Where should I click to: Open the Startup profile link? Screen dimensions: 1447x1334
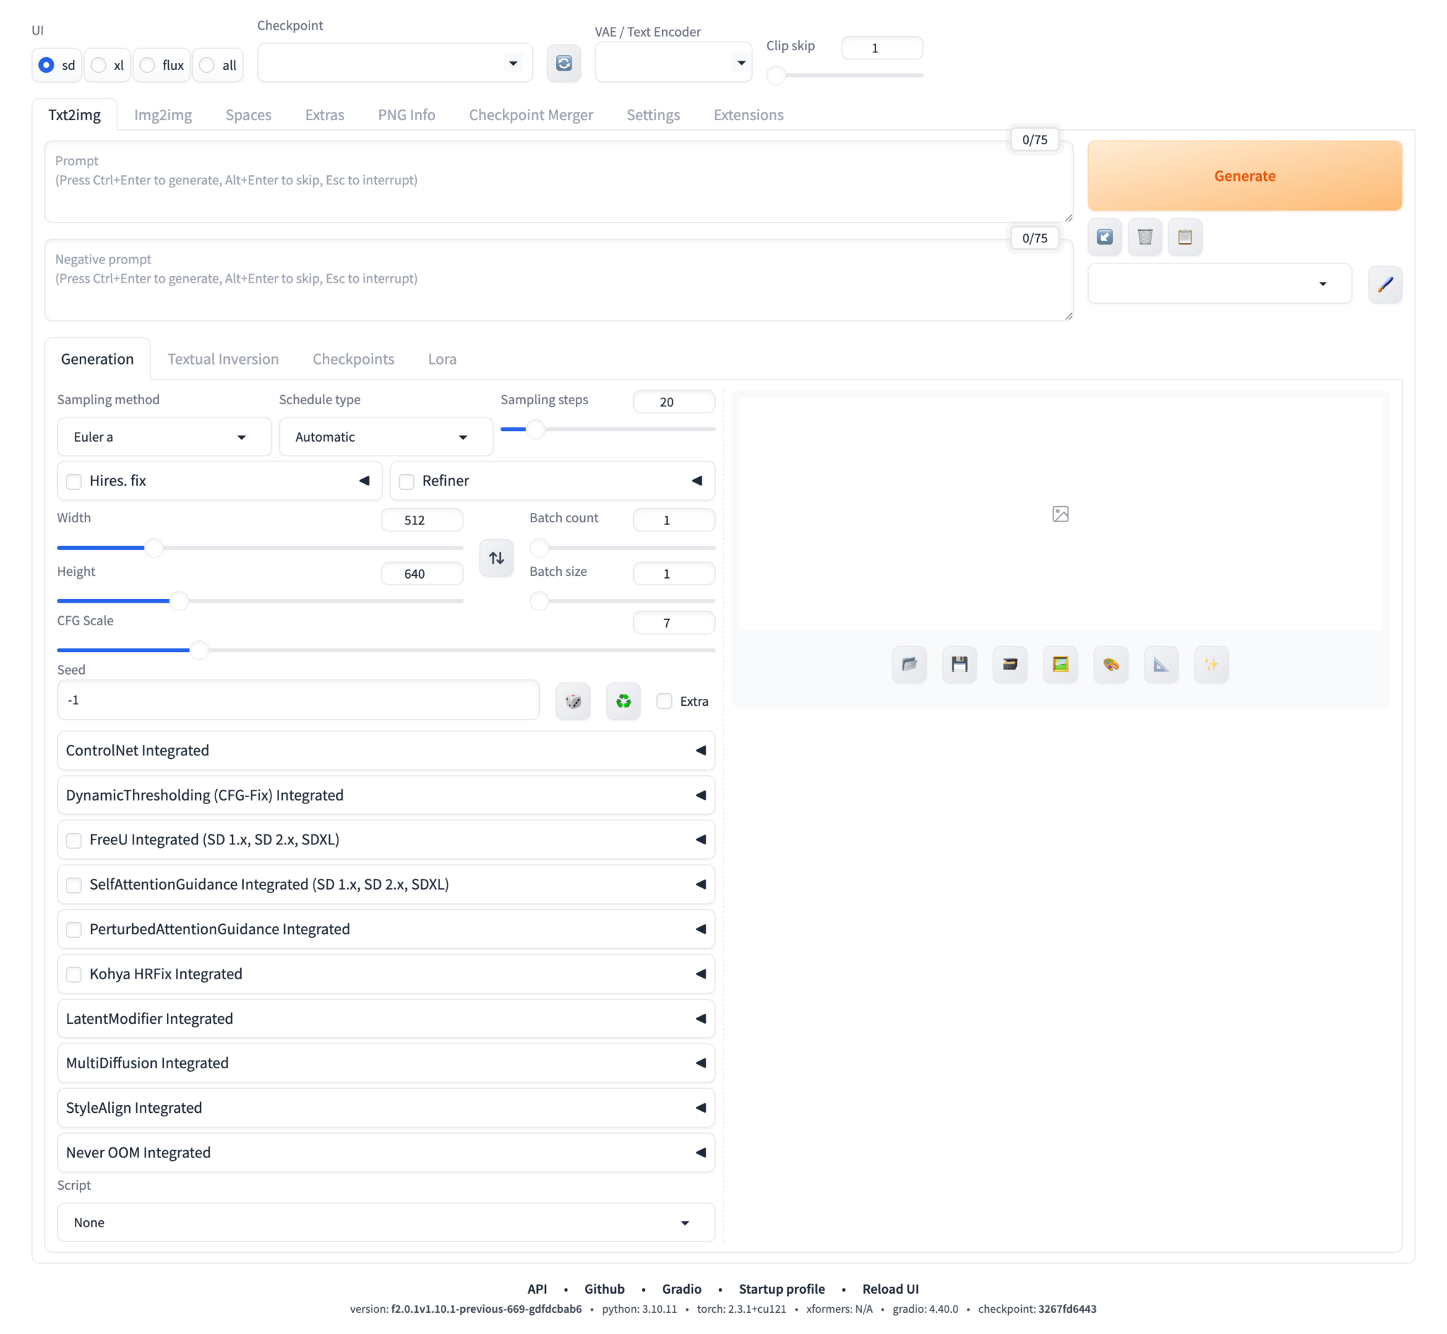point(781,1289)
